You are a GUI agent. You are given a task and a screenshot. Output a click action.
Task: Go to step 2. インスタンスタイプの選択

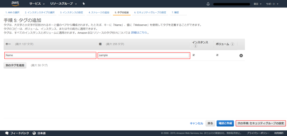pyautogui.click(x=40, y=13)
